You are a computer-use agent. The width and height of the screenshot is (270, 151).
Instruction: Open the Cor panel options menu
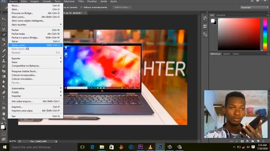coord(268,15)
